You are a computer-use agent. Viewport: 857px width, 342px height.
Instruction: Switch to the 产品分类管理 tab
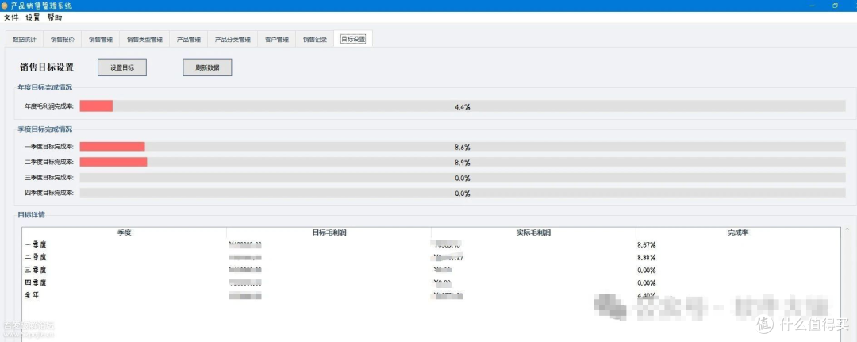(x=233, y=40)
